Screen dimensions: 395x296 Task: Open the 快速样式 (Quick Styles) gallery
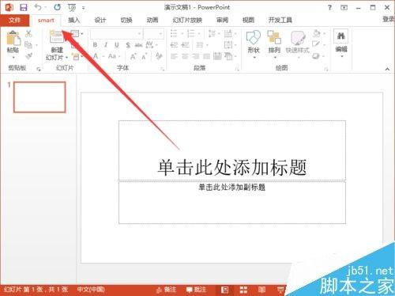point(298,44)
